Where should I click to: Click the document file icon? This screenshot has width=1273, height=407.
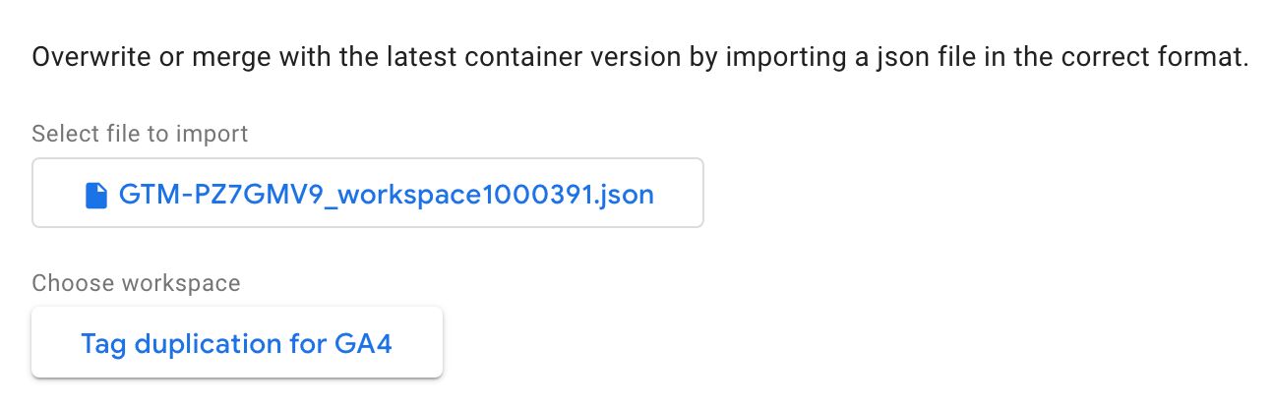[x=95, y=195]
